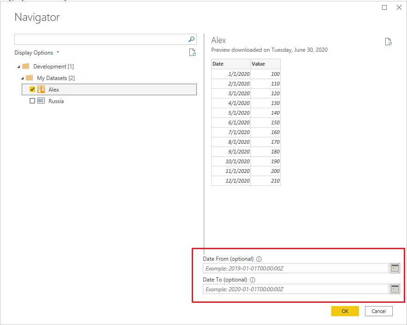Select the Alex tree item
Viewport: 407px width, 325px height.
coord(109,89)
